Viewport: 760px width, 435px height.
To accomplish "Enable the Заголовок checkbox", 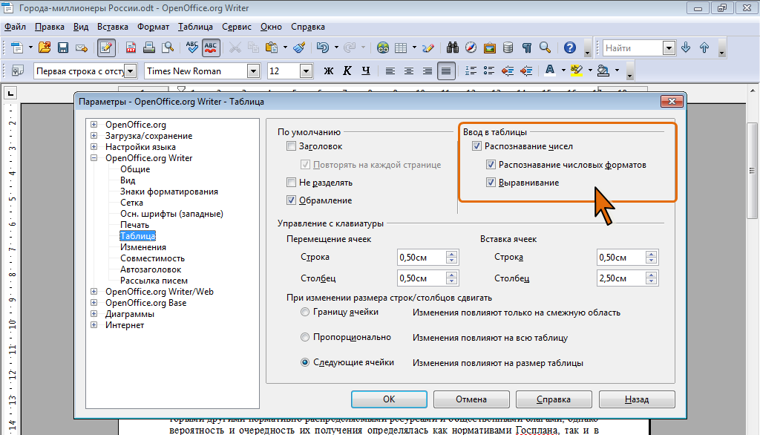I will (291, 146).
